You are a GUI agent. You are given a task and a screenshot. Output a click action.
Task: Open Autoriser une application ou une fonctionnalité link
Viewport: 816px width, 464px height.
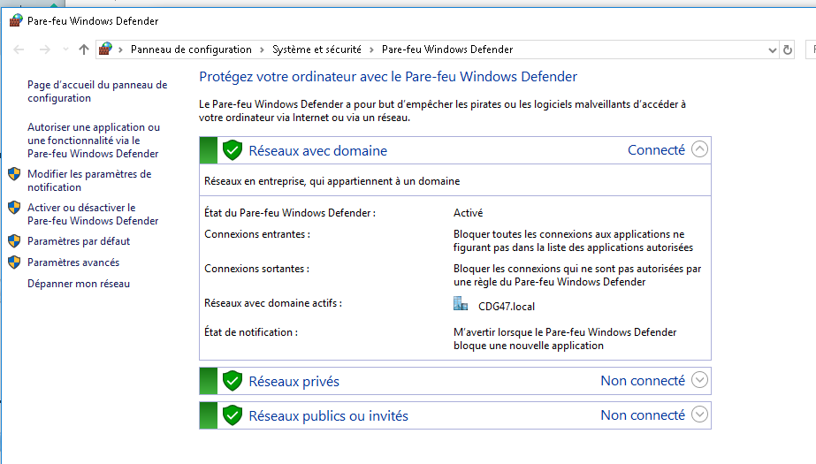[94, 141]
